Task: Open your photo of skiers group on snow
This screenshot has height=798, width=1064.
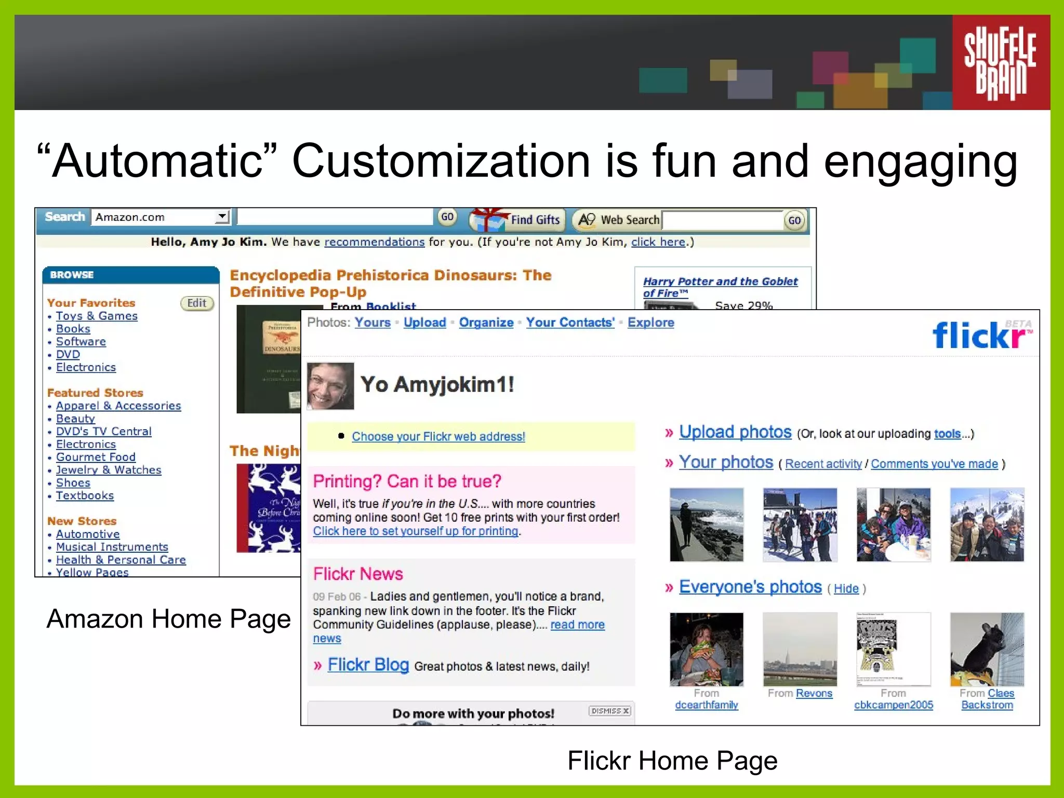Action: (800, 525)
